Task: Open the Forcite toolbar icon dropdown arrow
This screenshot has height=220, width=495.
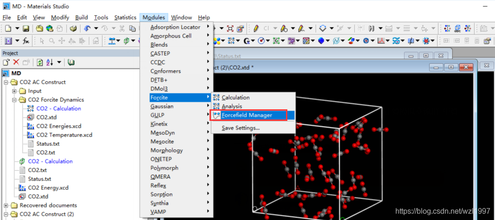Action: pos(238,41)
